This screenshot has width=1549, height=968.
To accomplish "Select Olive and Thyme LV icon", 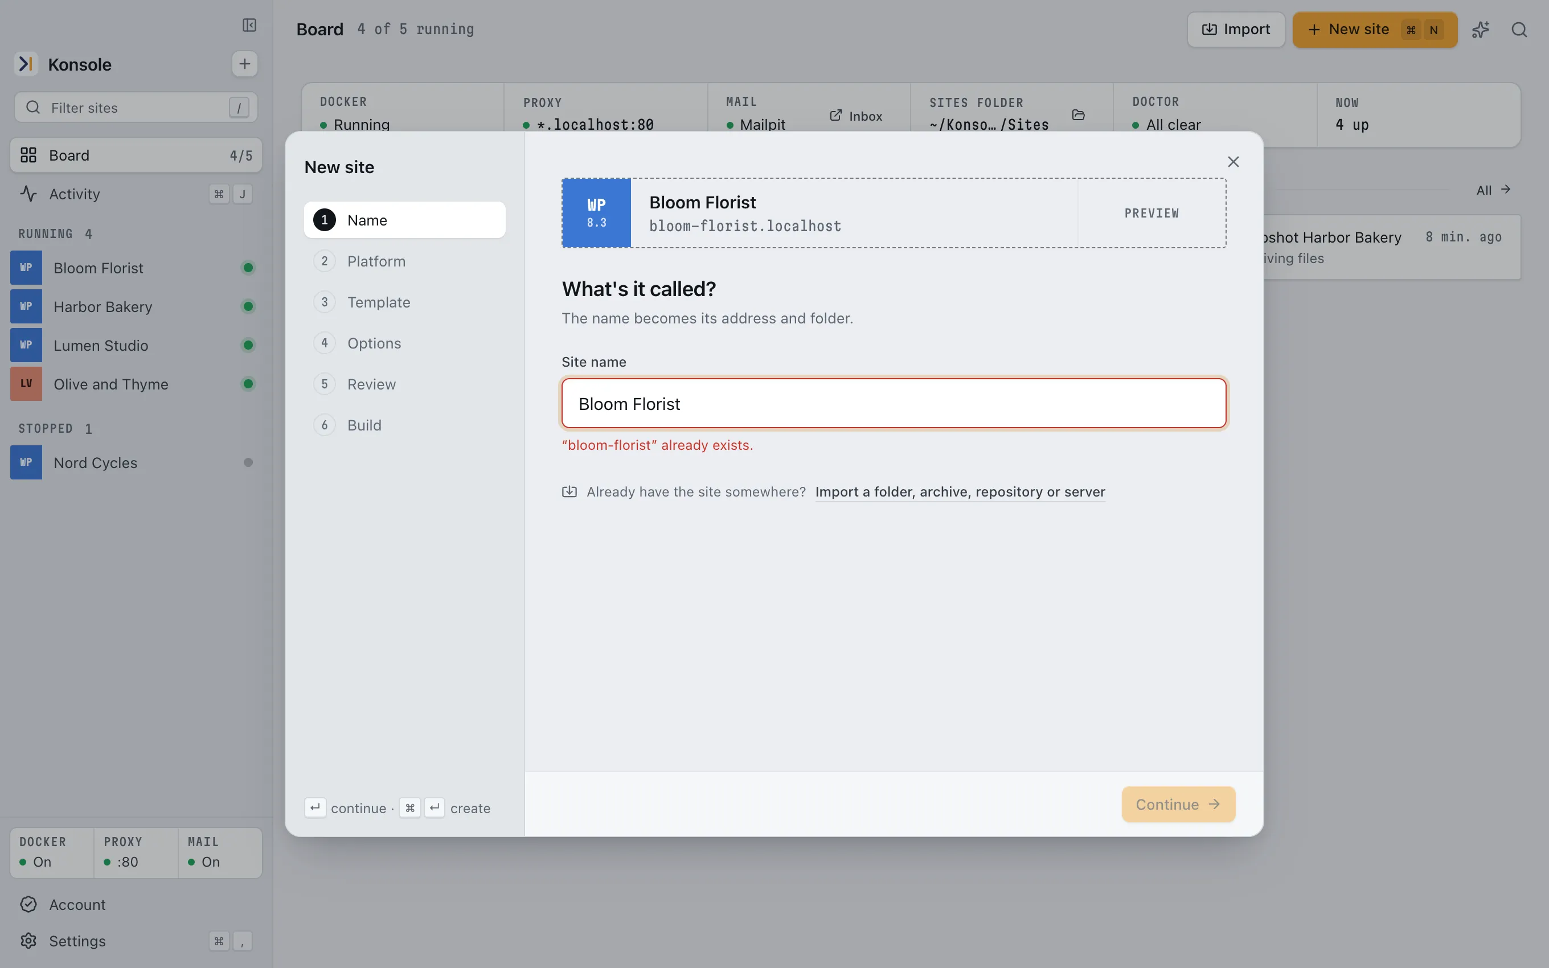I will (26, 383).
